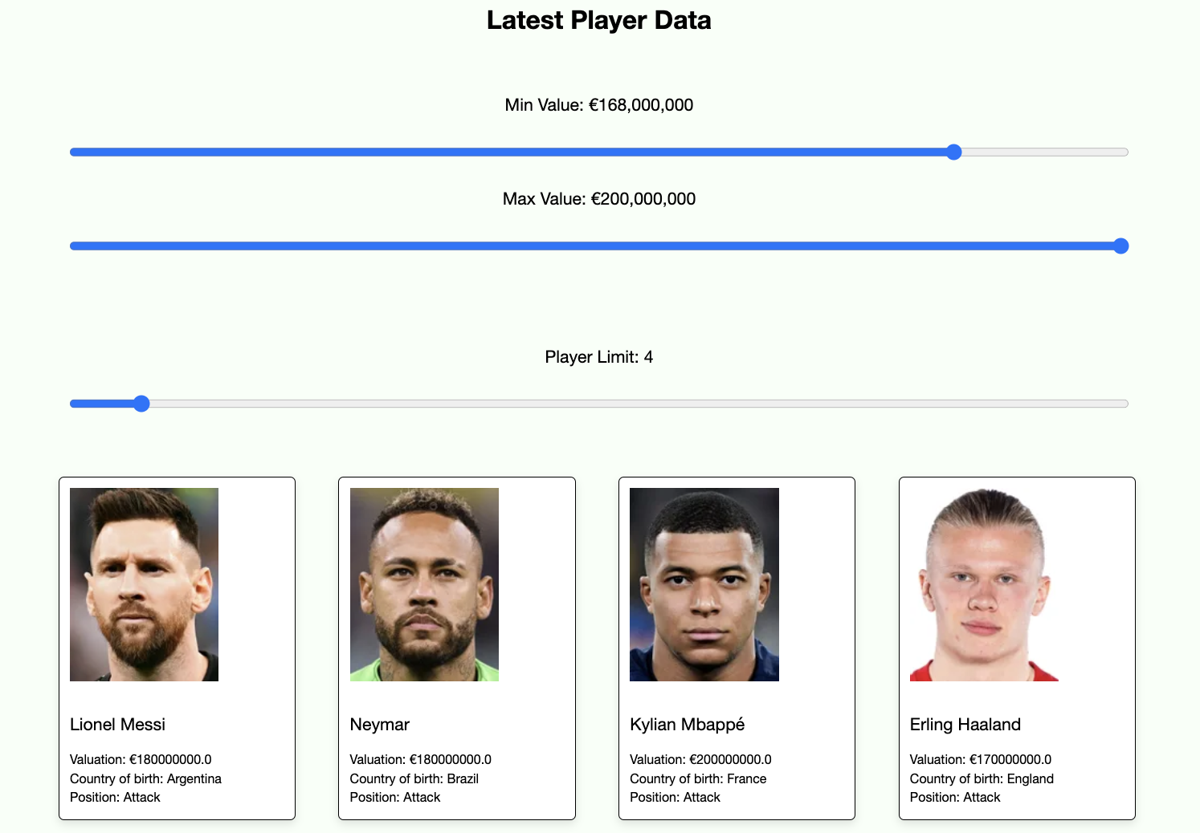This screenshot has height=833, width=1200.
Task: Click the Max Value label text
Action: 599,199
